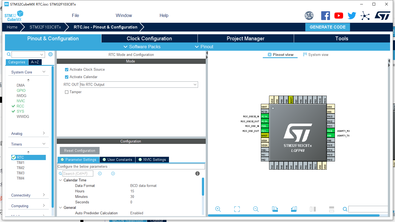Uncheck the Activate Calendar checkbox

tap(66, 77)
